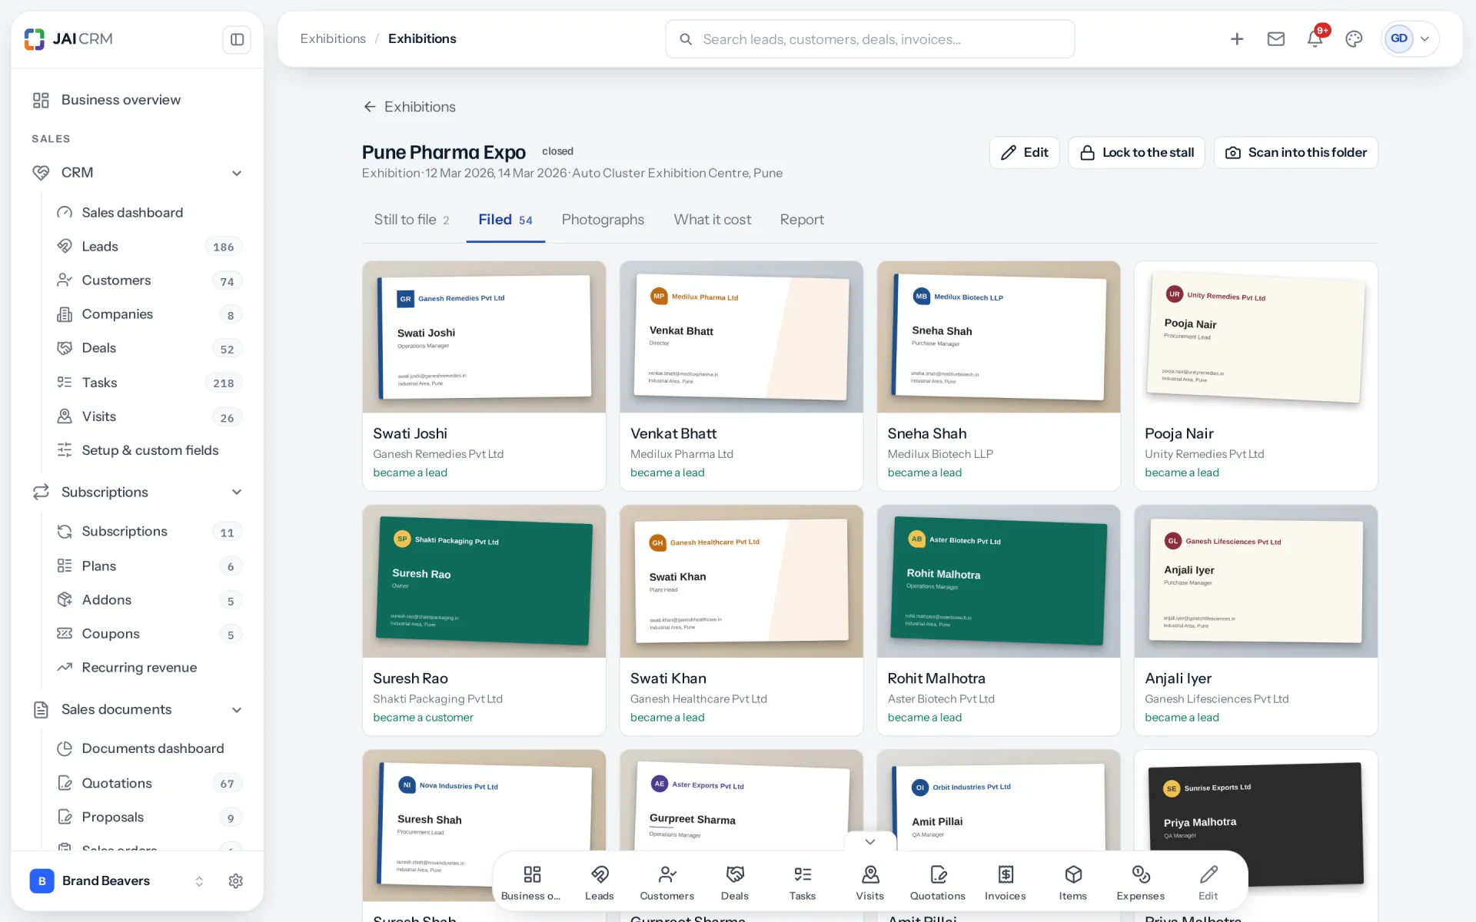Collapse the Sales documents section
The image size is (1476, 922).
click(237, 710)
